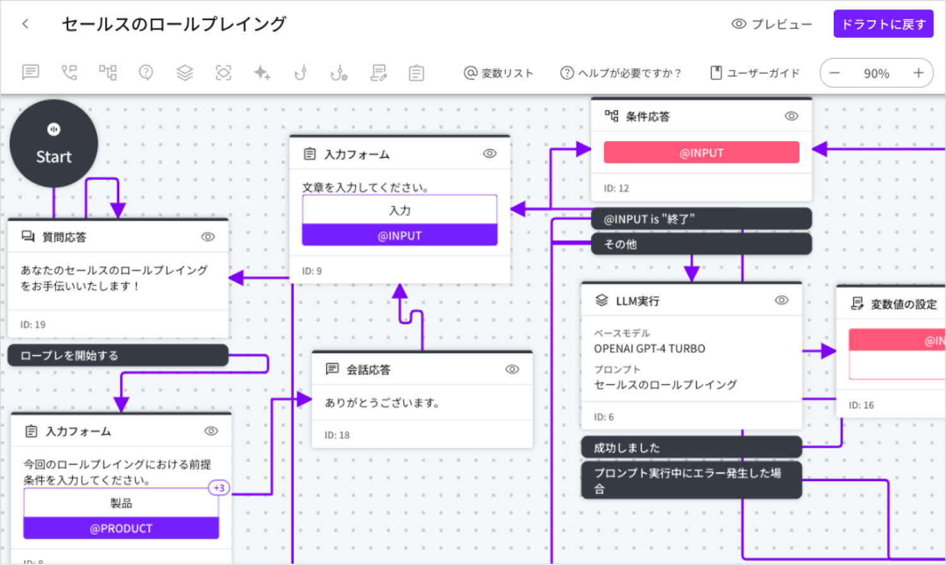Toggle eye icon on 入力フォーム ID 9 node
Viewport: 946px width, 565px height.
[x=489, y=154]
